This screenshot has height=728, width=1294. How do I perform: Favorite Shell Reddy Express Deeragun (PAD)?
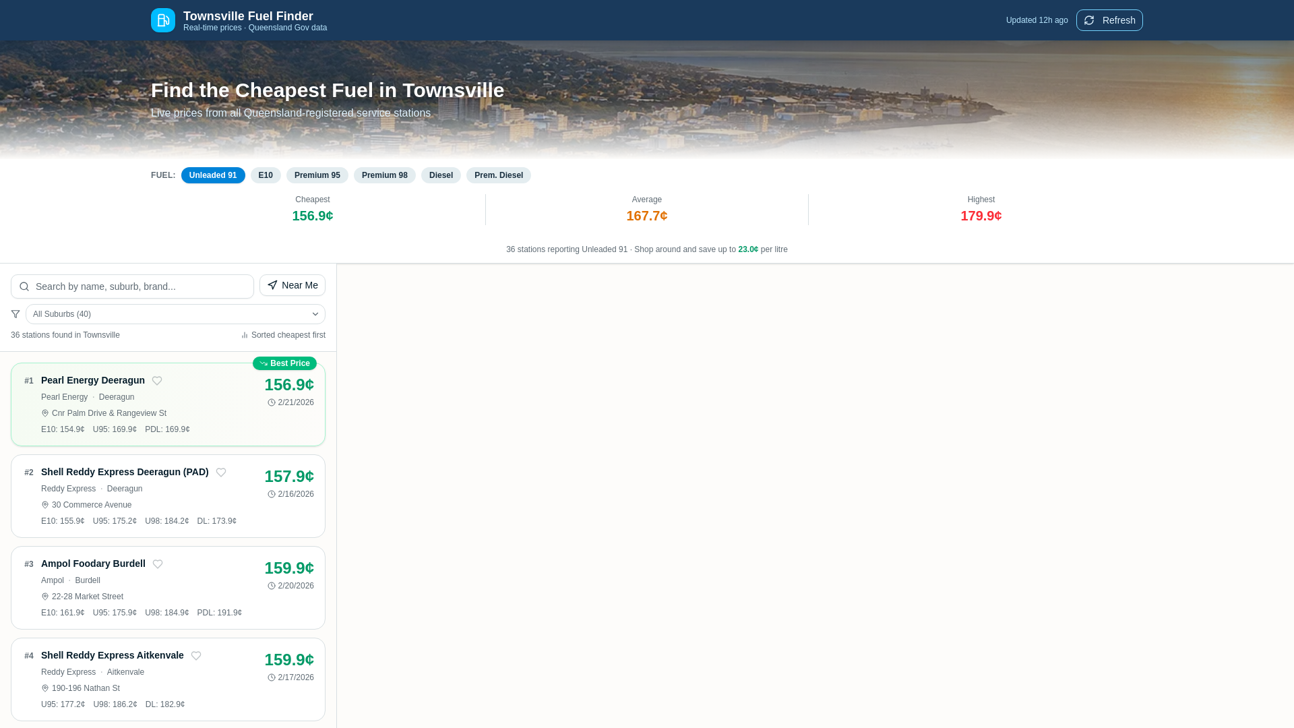tap(221, 473)
